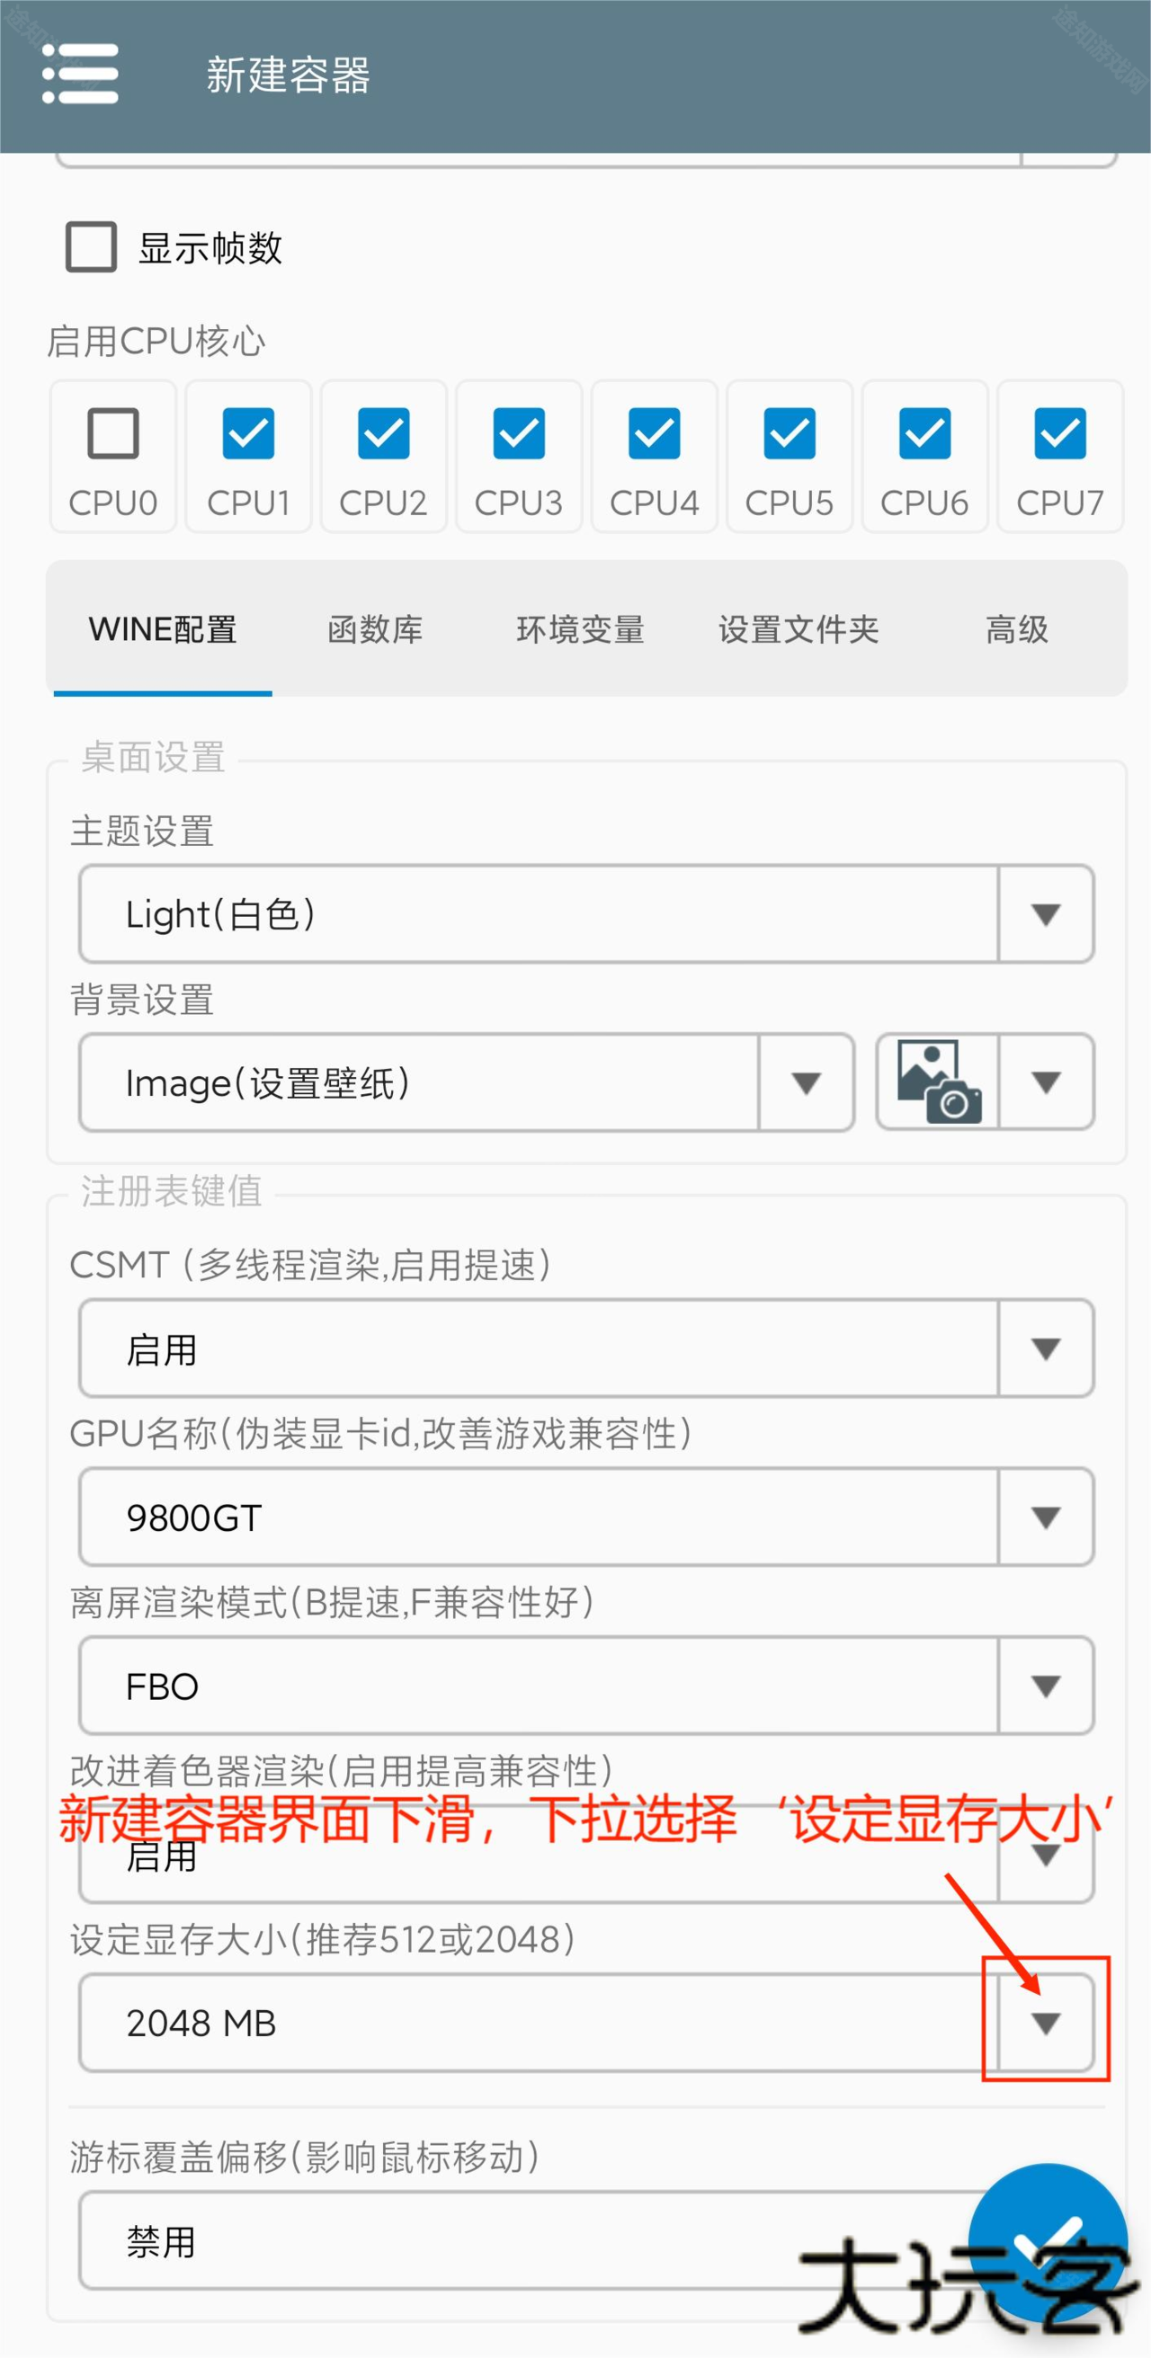Tap the wallpaper image picker icon
This screenshot has width=1151, height=2358.
(939, 1082)
